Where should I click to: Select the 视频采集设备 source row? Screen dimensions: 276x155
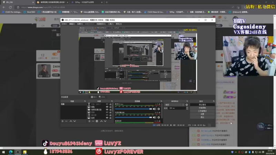click(x=100, y=110)
